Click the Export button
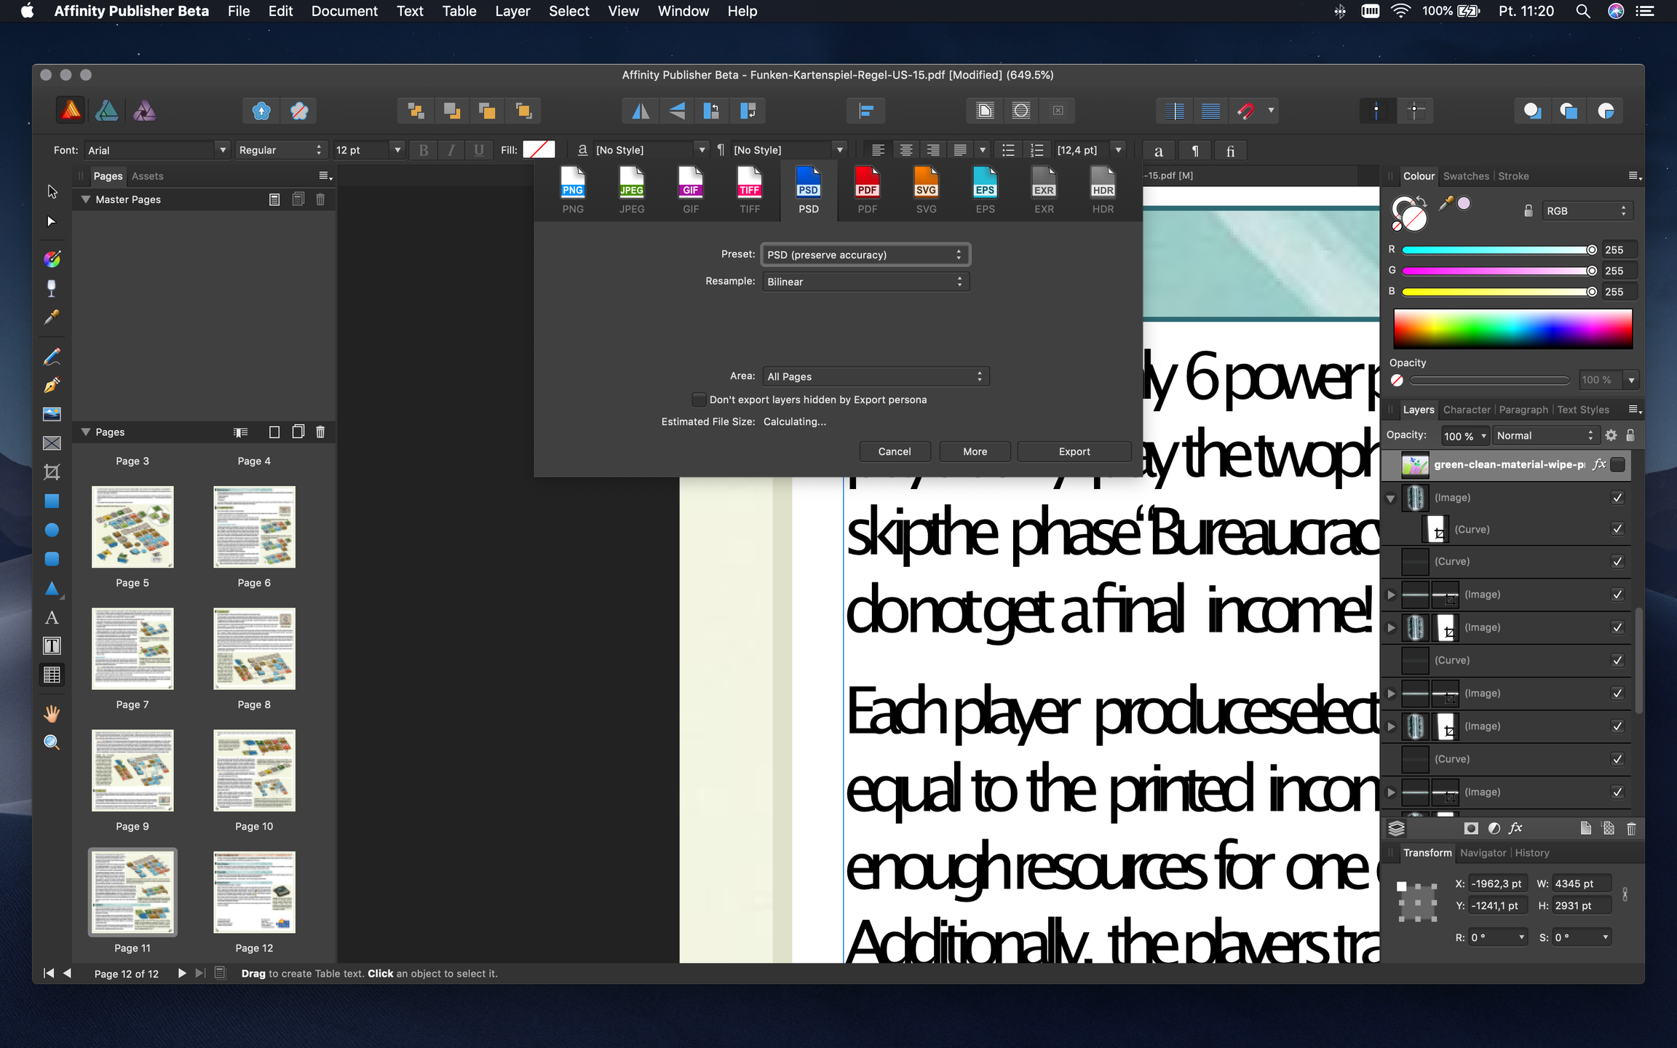The width and height of the screenshot is (1677, 1048). [1074, 451]
